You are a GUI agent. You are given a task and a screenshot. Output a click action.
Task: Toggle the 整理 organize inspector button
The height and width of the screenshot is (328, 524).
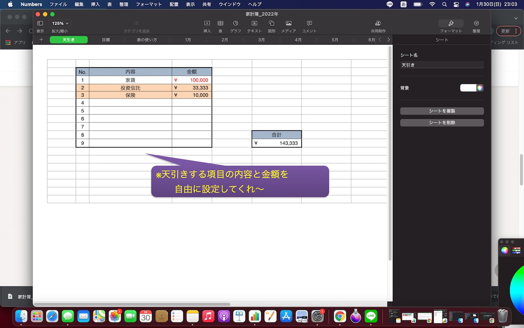pos(476,23)
